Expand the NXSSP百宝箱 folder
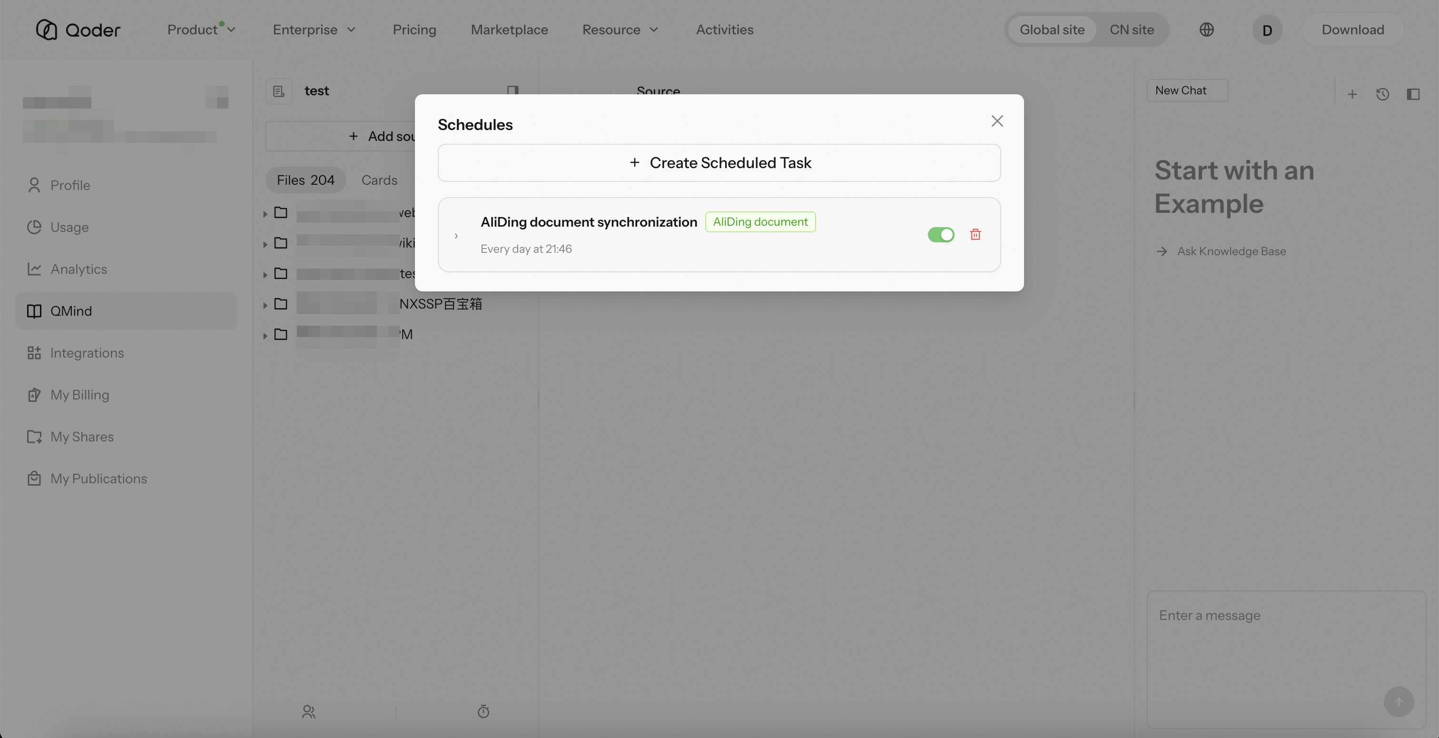The height and width of the screenshot is (738, 1439). [x=266, y=305]
